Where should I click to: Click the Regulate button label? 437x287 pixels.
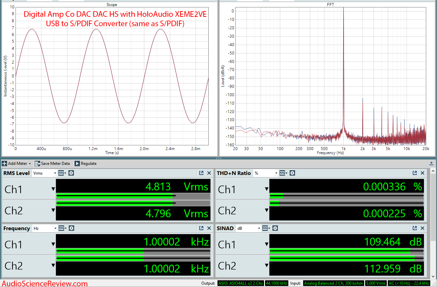coord(89,164)
